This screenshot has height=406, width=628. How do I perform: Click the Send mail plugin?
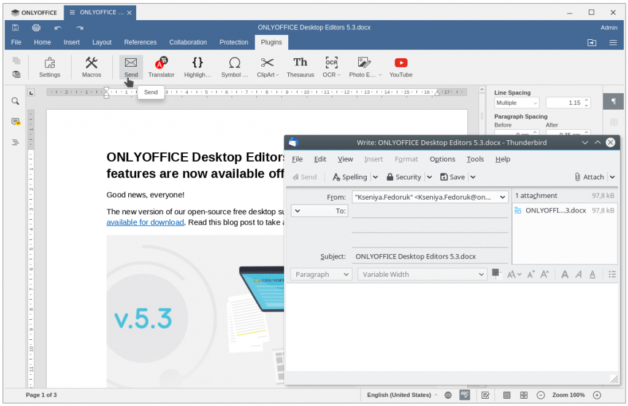coord(131,67)
